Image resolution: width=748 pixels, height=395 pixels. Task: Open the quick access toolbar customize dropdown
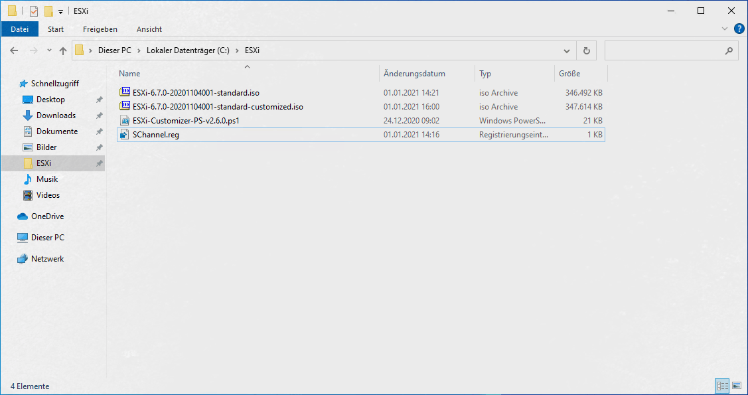pyautogui.click(x=61, y=12)
